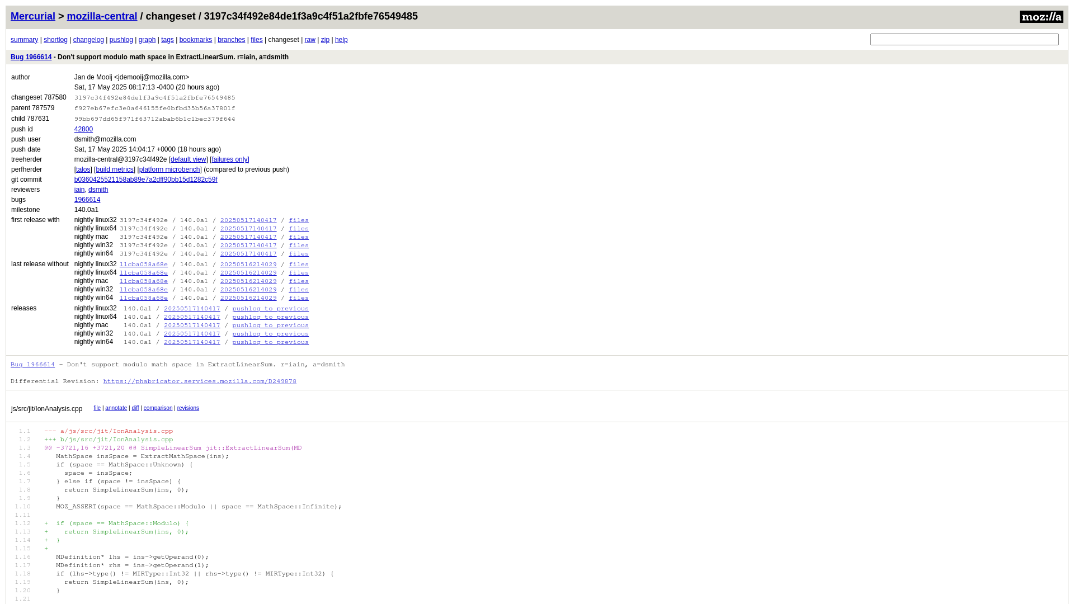Screen dimensions: 1074x604
Task: Open releases nightly linux64 pushlog to previous
Action: pyautogui.click(x=271, y=317)
